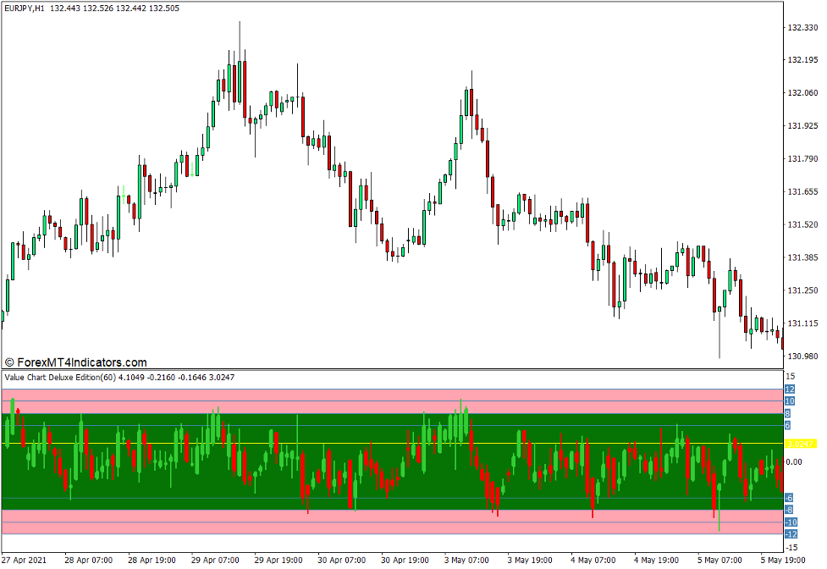Select the 5 May 19:00 timestamp label
The image size is (827, 569).
coord(784,560)
